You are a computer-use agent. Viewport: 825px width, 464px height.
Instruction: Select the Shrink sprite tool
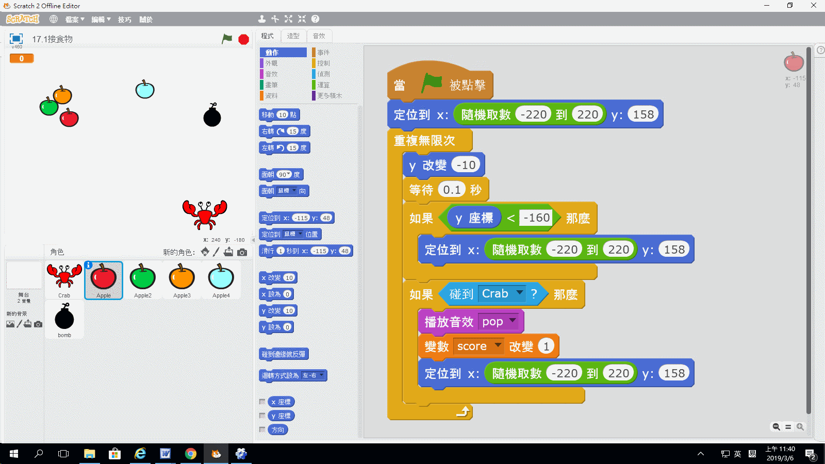tap(302, 19)
